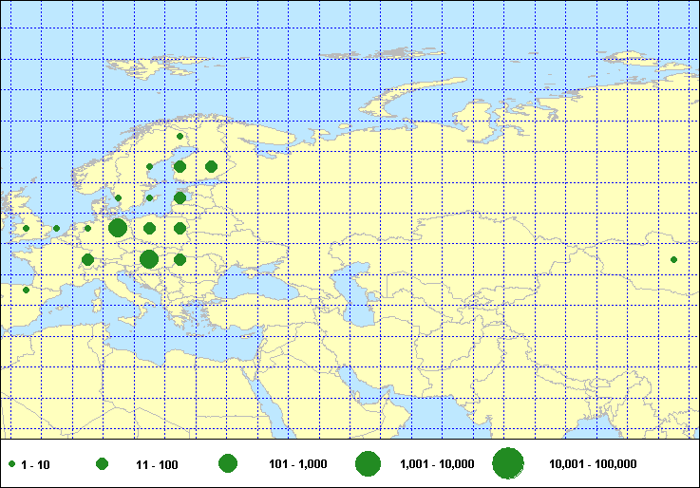
Task: Click the large green circle over Germany
Action: [x=118, y=228]
